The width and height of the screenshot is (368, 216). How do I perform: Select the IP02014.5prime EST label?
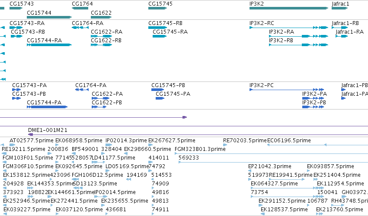(115, 192)
